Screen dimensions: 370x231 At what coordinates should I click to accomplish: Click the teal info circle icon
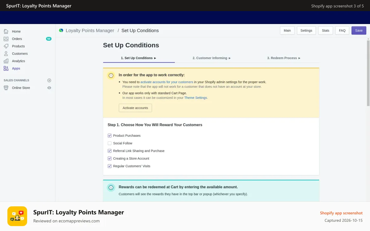(x=111, y=188)
